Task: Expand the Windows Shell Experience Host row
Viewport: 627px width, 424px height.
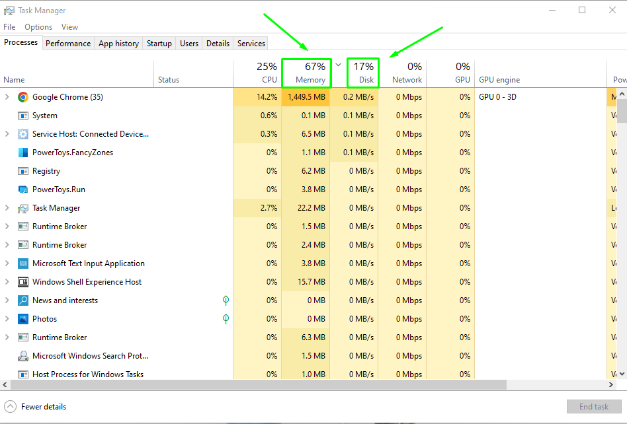Action: coord(7,282)
